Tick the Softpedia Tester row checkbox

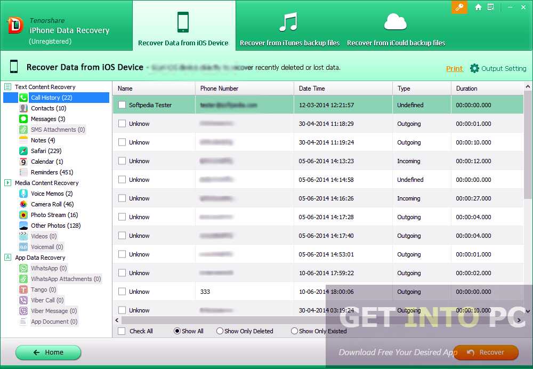pos(122,105)
